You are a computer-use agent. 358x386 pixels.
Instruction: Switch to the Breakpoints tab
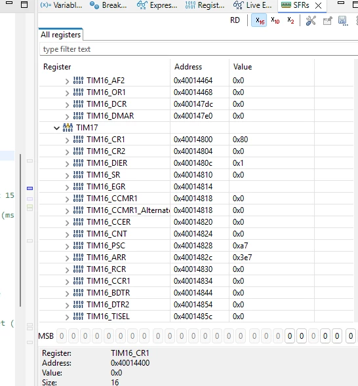(108, 5)
